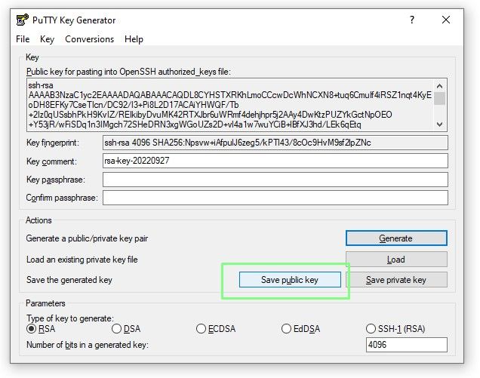This screenshot has width=480, height=378.
Task: Open the File menu
Action: click(x=23, y=39)
